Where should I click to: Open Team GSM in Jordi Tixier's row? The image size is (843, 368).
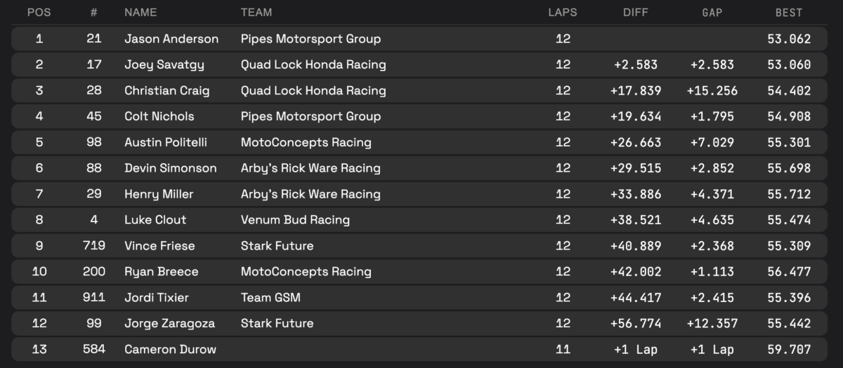(270, 298)
